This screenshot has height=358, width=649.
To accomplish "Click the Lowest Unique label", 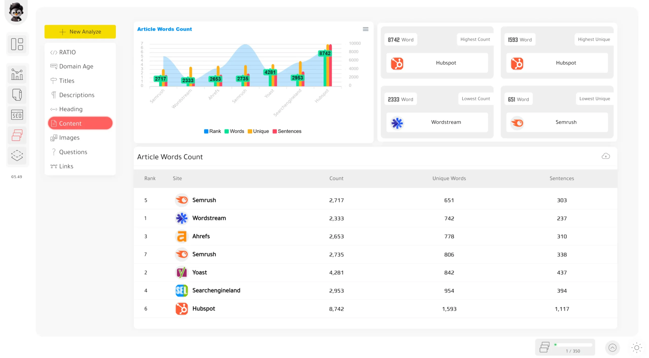I will (594, 99).
